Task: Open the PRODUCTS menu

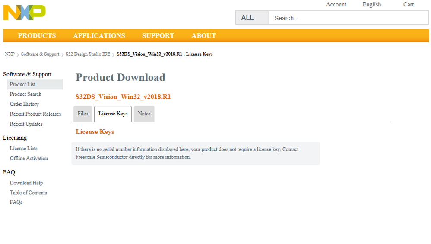Action: click(x=37, y=36)
